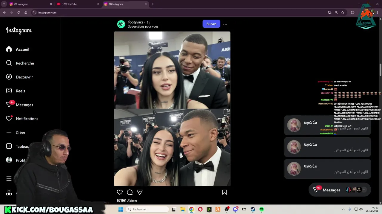
Task: View the 67 861 J'aime likes list
Action: (x=127, y=201)
